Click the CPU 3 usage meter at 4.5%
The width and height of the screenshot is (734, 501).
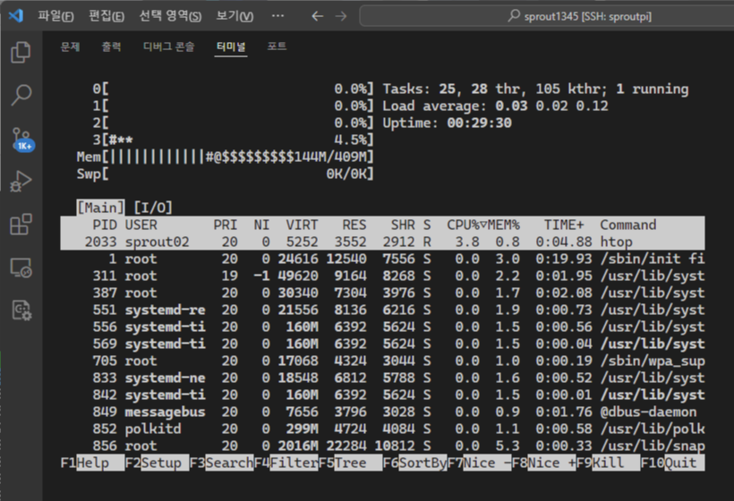(233, 140)
